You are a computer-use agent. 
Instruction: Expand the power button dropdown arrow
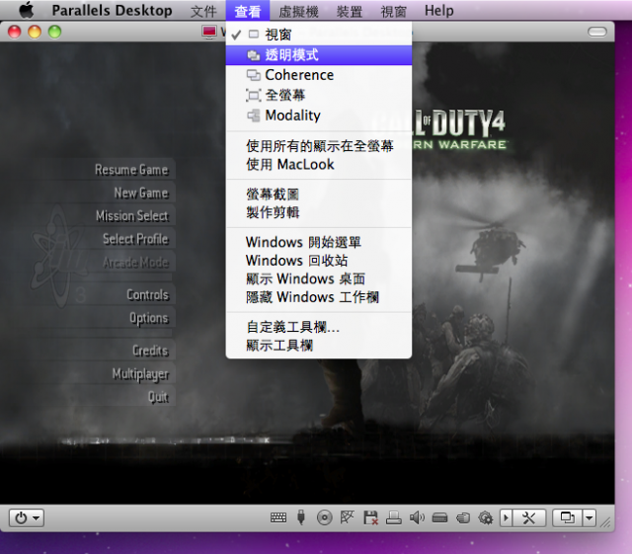pos(37,517)
